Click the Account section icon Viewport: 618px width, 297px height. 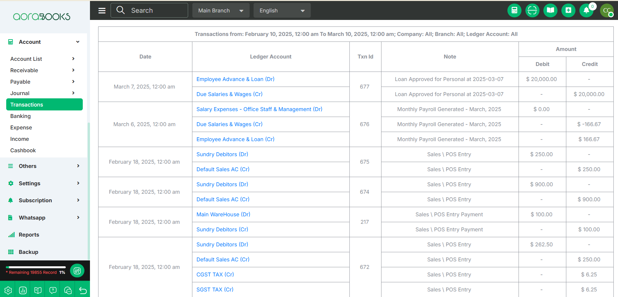click(10, 42)
